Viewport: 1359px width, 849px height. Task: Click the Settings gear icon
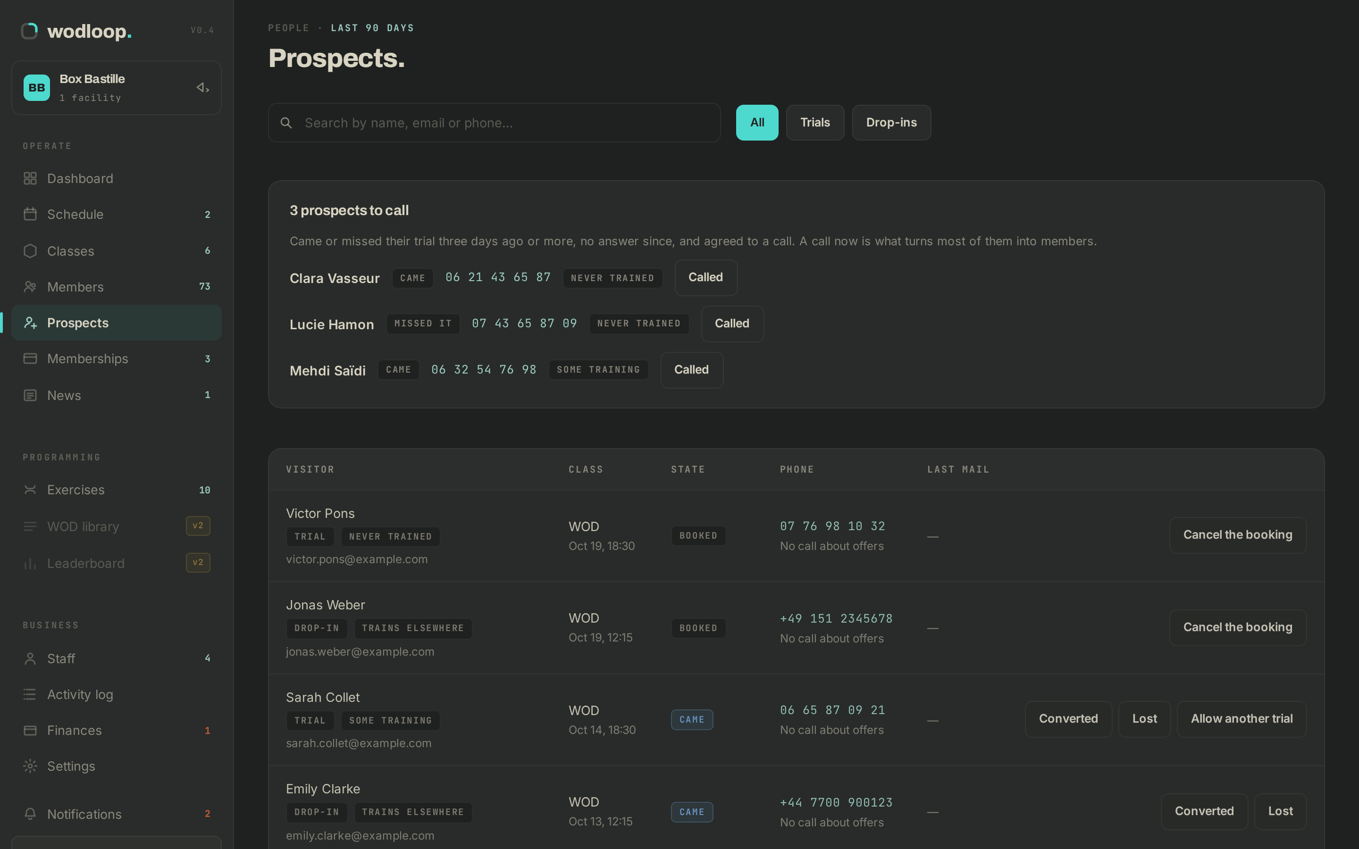click(30, 766)
